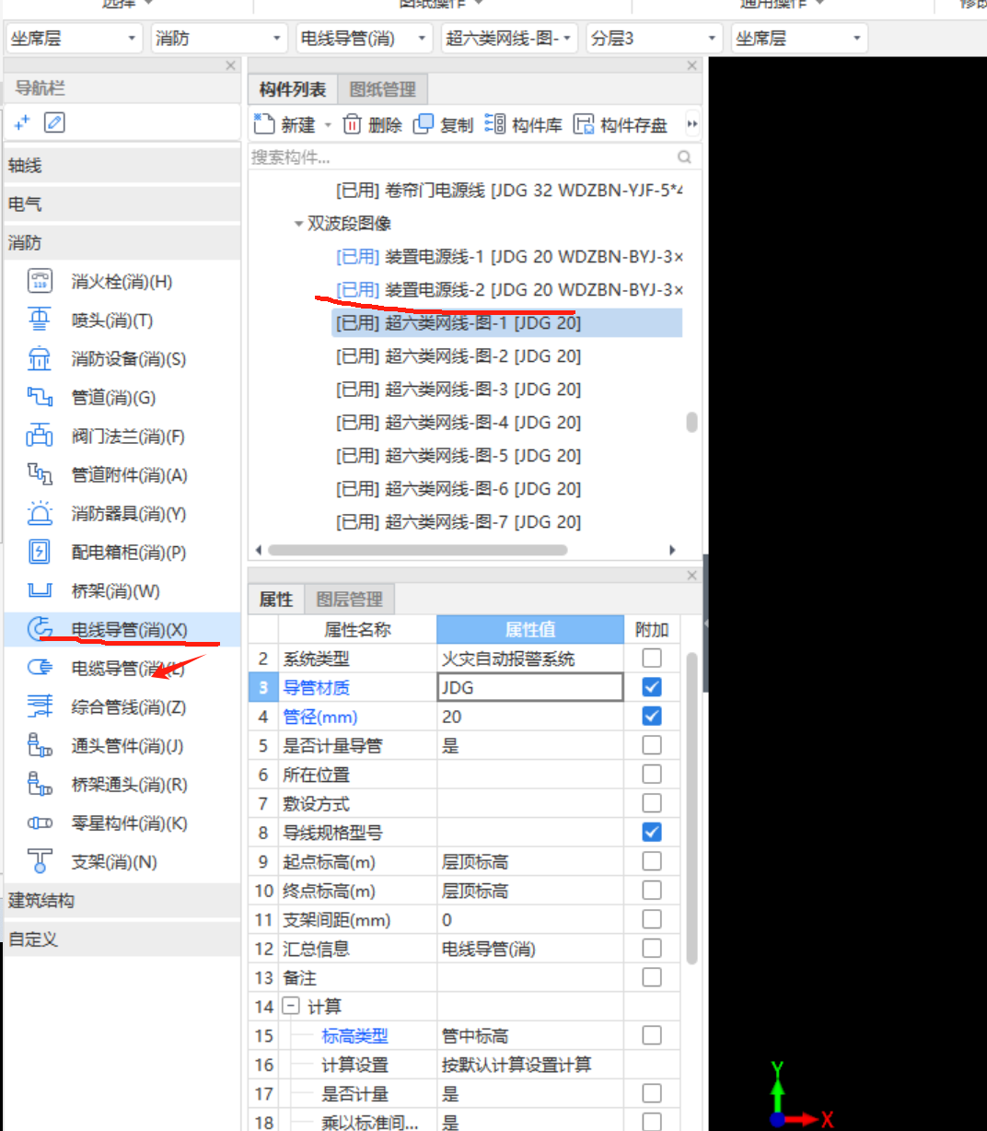Image resolution: width=987 pixels, height=1131 pixels.
Task: Select 电线导管(消)(X) conduit icon
Action: coord(40,629)
